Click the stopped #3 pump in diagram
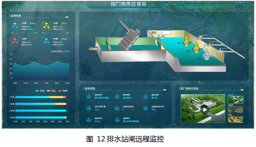The image size is (256, 147). click(207, 56)
